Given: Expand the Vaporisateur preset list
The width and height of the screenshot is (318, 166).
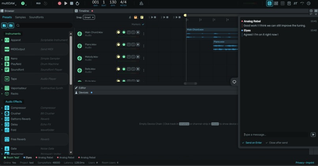Looking at the screenshot, I should 2,88.
